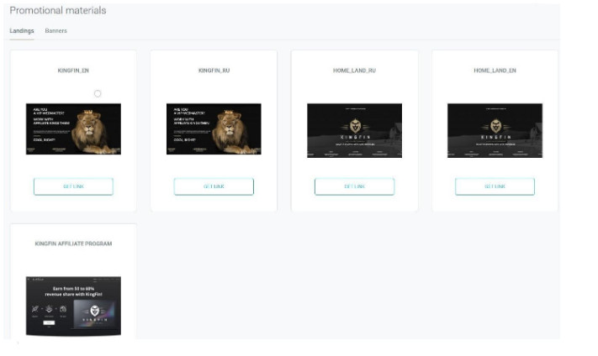This screenshot has height=356, width=598.
Task: Click the KINGFIN_RU card title
Action: point(214,71)
